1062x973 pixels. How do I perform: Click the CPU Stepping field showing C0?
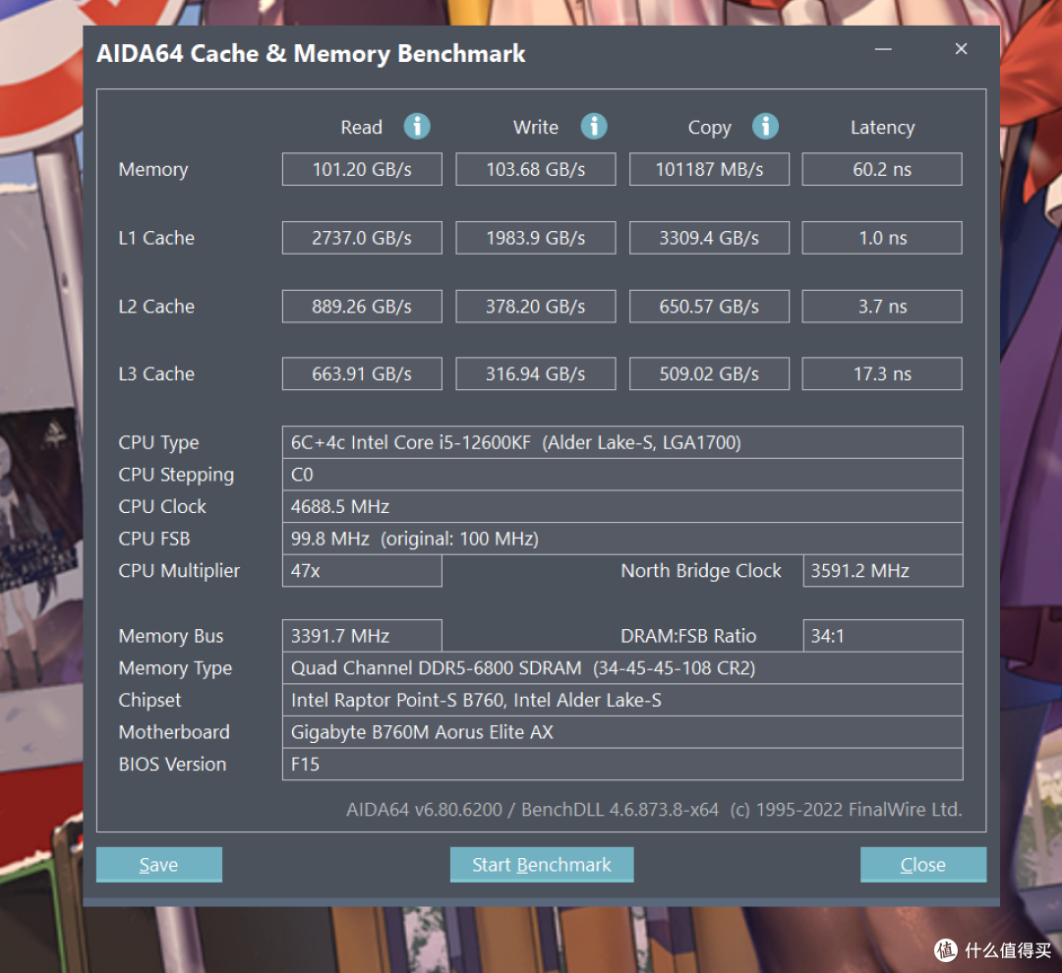tap(622, 475)
